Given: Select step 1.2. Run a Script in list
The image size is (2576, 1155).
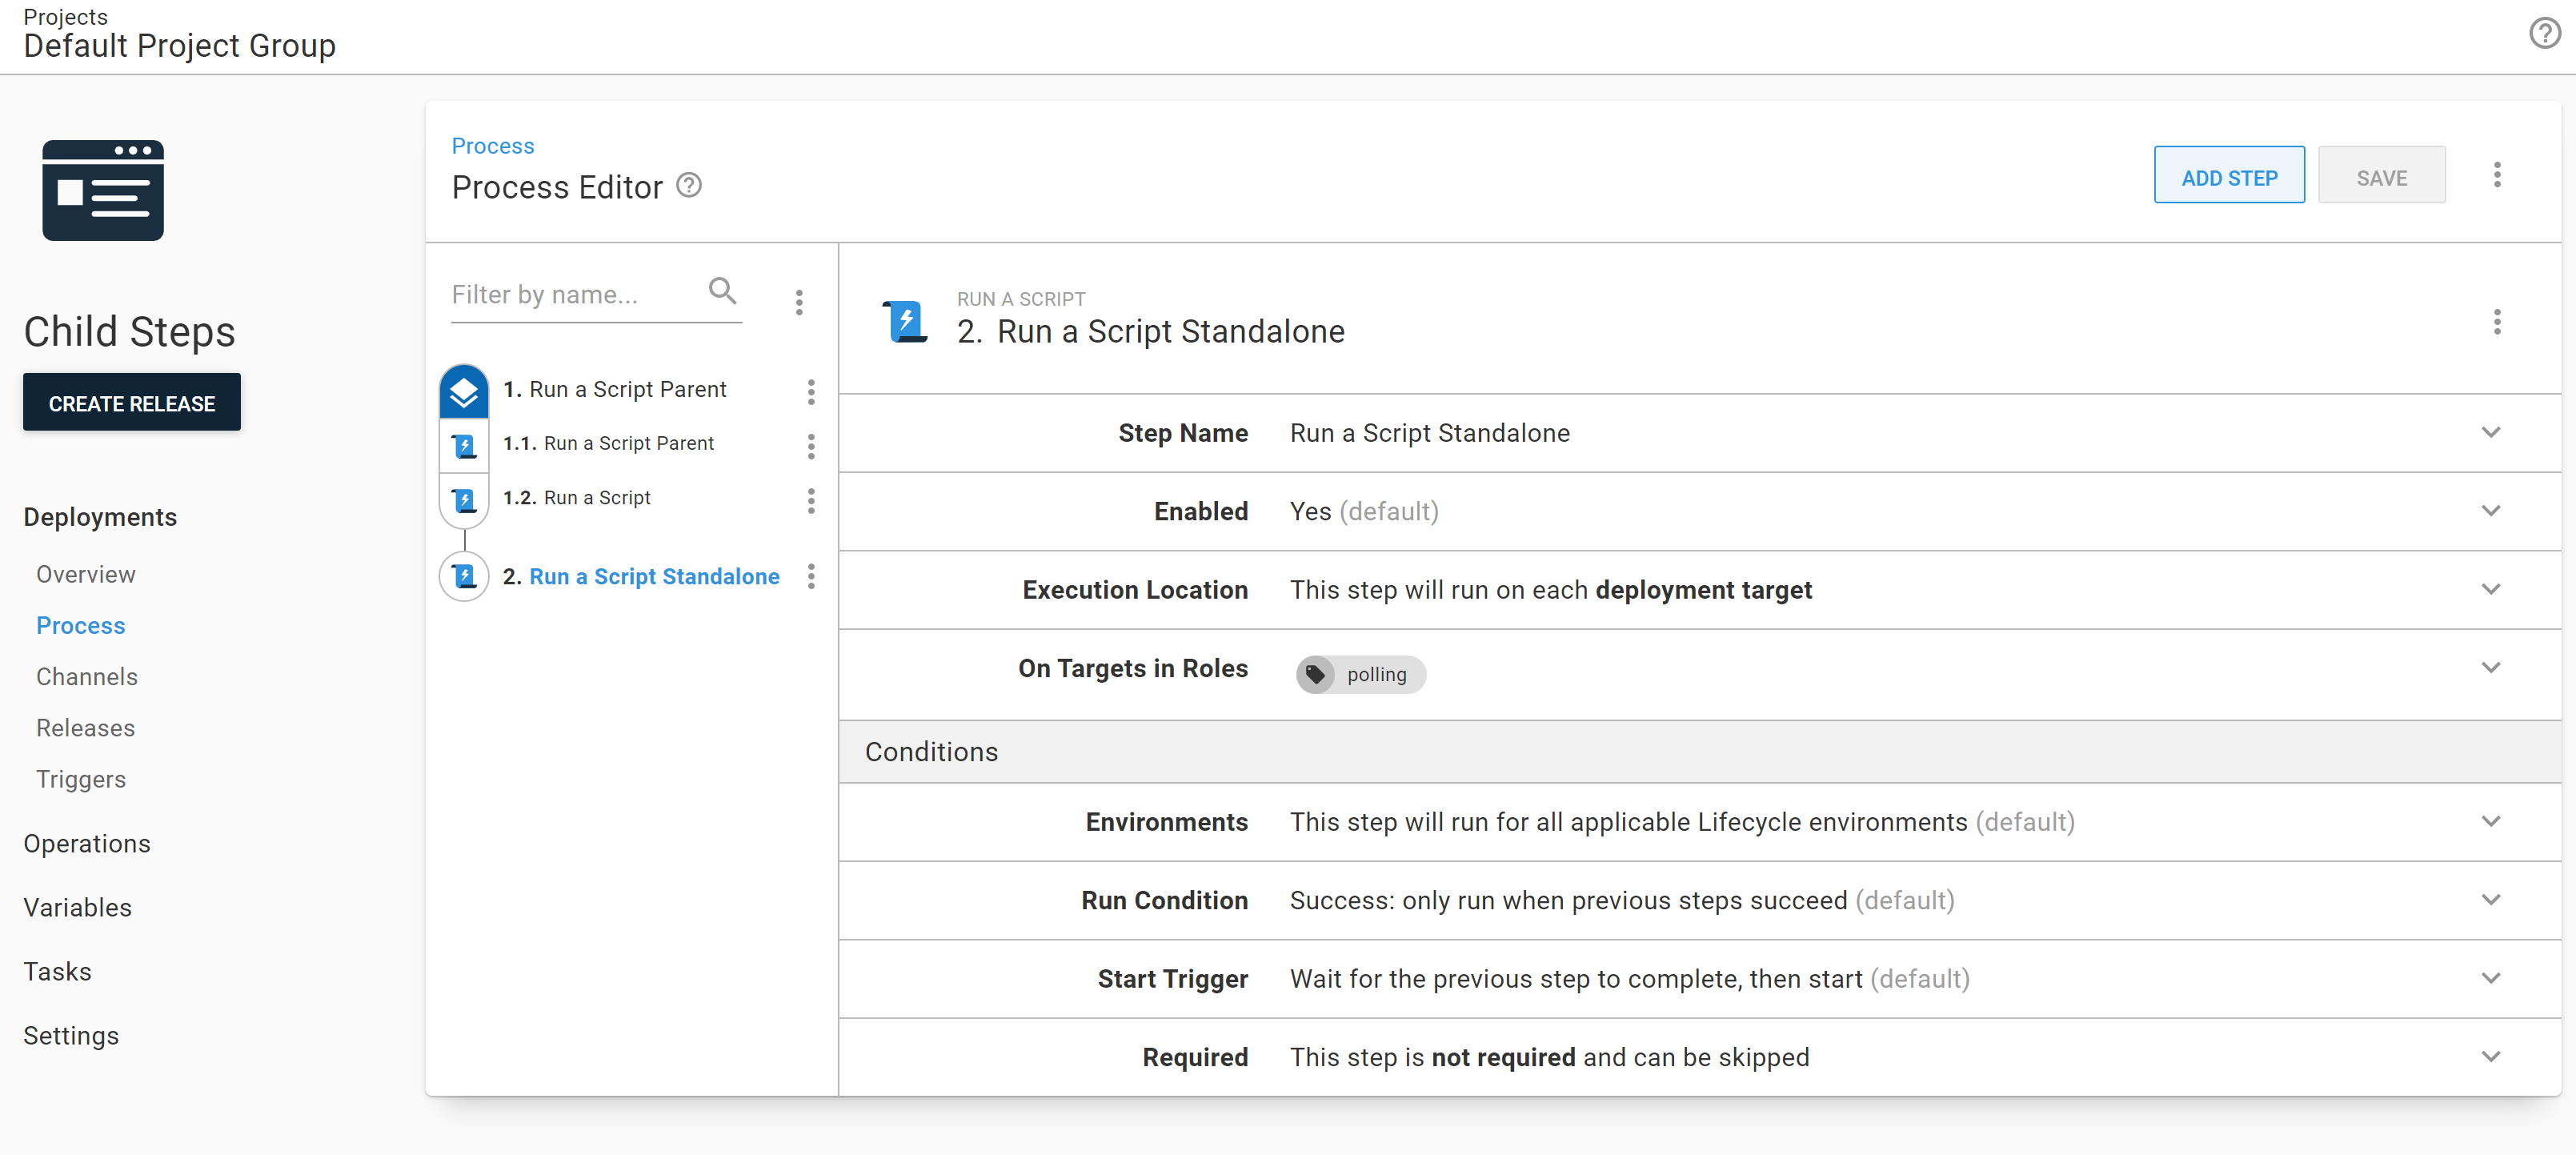Looking at the screenshot, I should point(577,498).
